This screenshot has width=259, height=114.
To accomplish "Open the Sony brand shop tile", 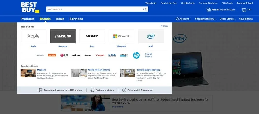I will [x=92, y=36].
